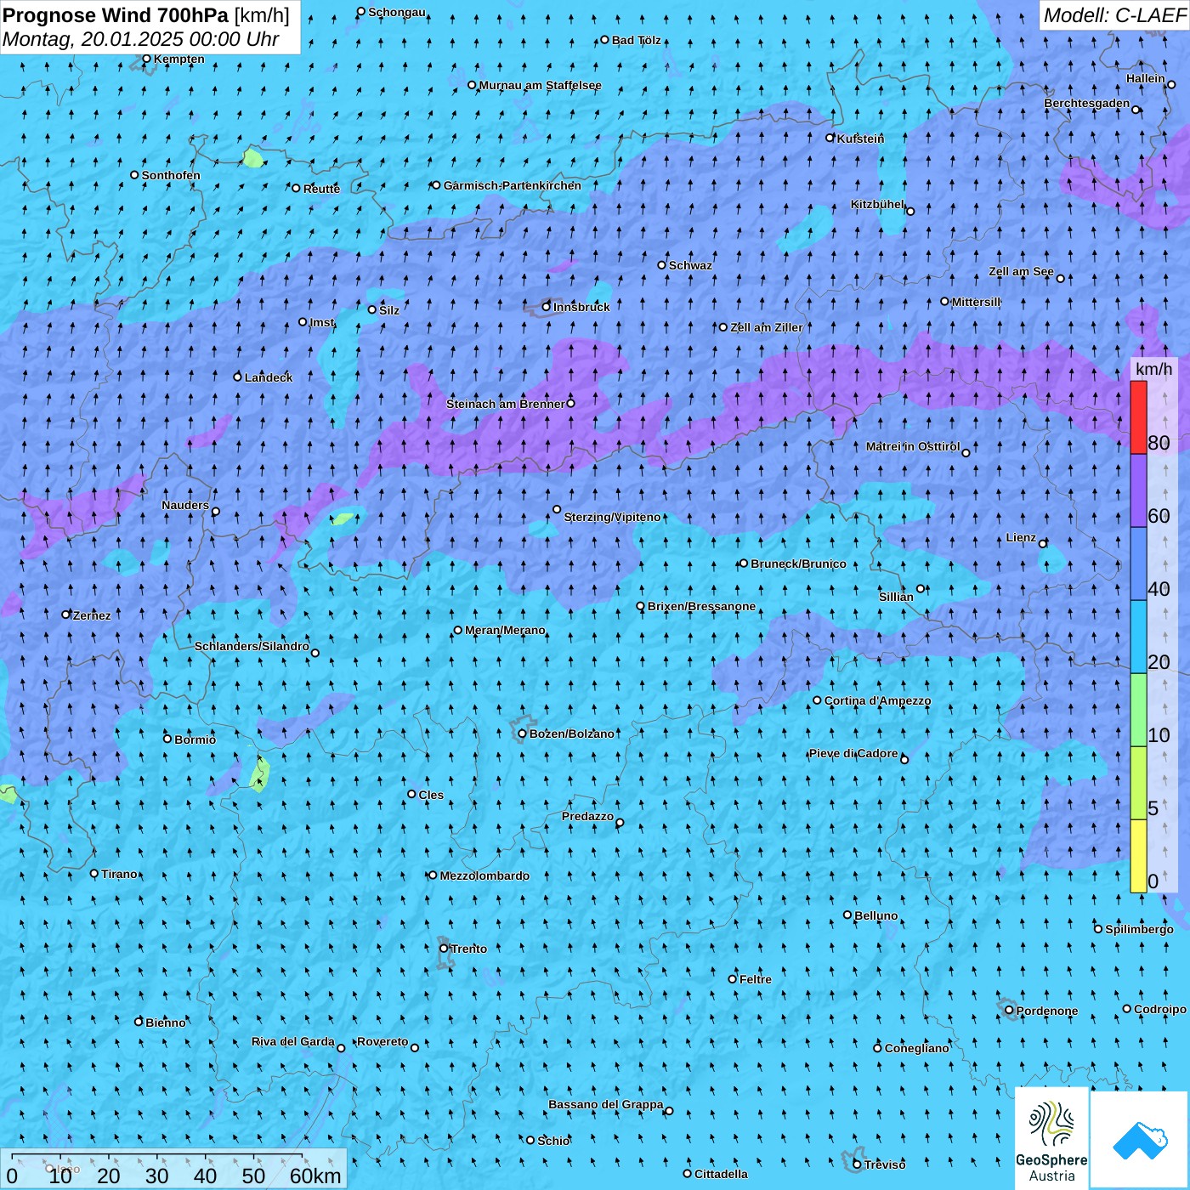Click the 'Murnau am Staffelsee' label
Screen dimensions: 1190x1190
coord(540,85)
